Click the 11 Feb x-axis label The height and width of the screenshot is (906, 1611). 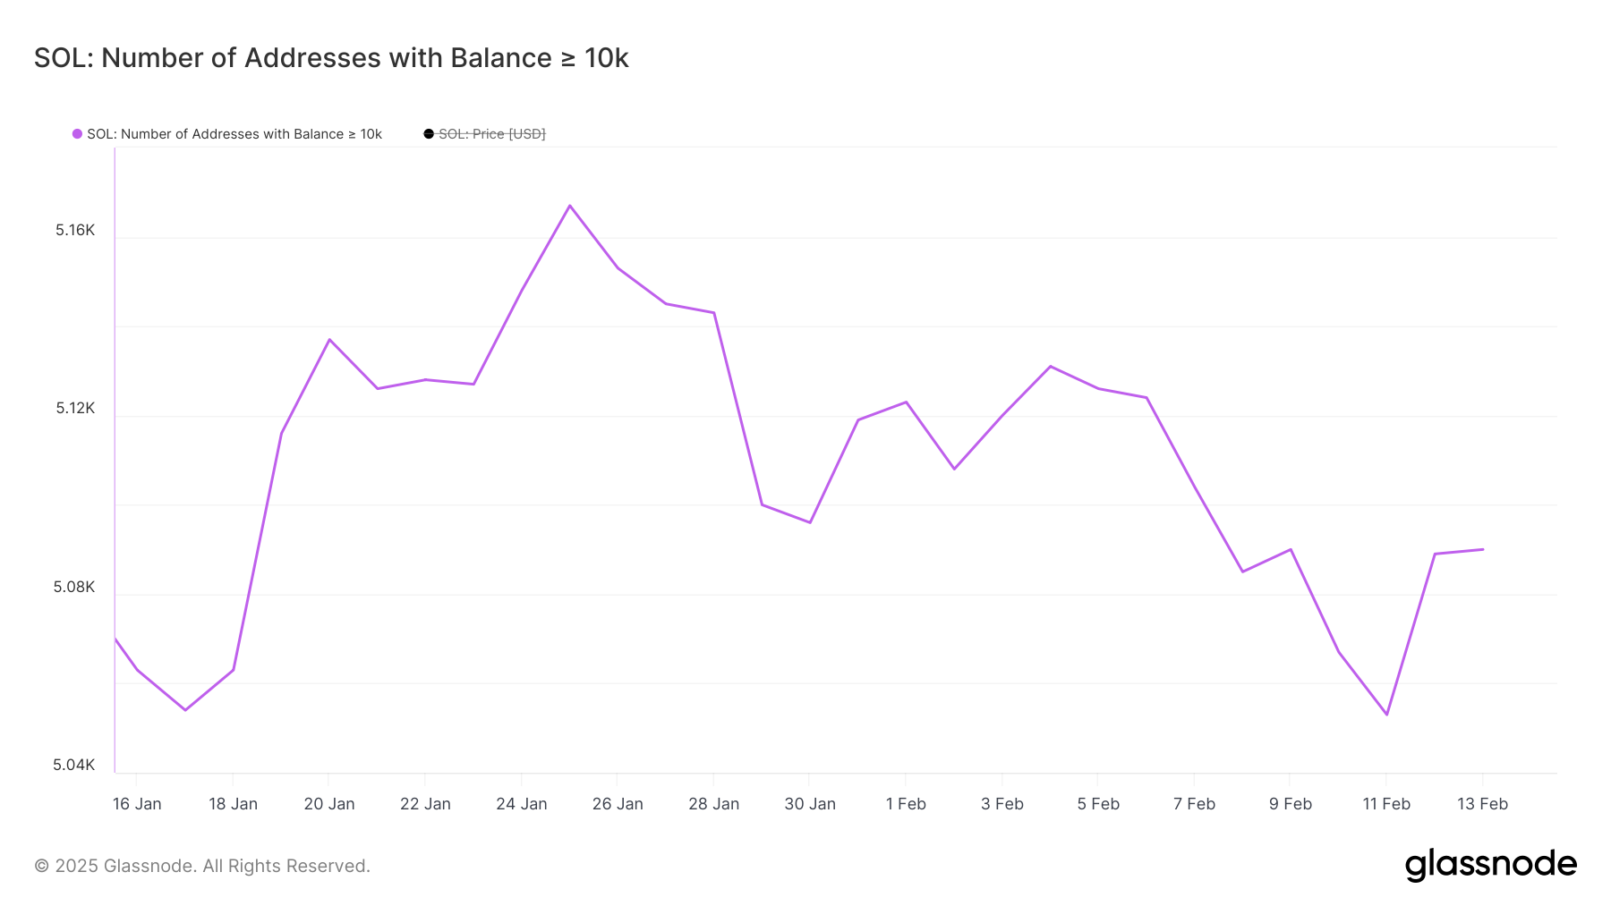[x=1386, y=804]
